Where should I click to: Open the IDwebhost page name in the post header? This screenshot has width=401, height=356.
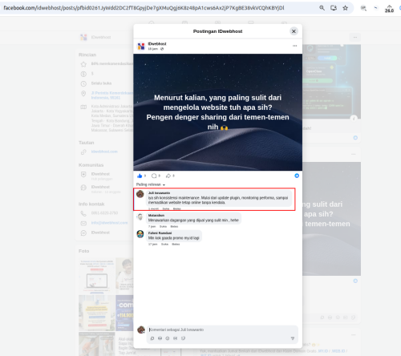pos(157,44)
